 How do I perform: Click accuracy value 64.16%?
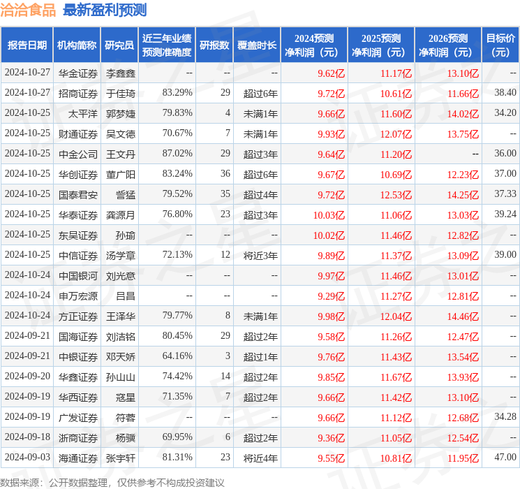point(177,356)
